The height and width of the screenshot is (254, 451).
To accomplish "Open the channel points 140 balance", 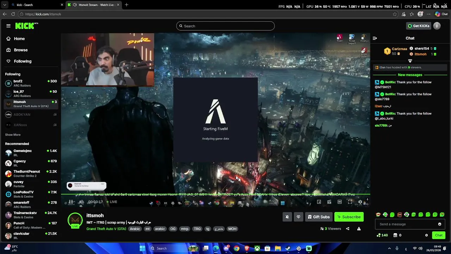I will point(382,235).
